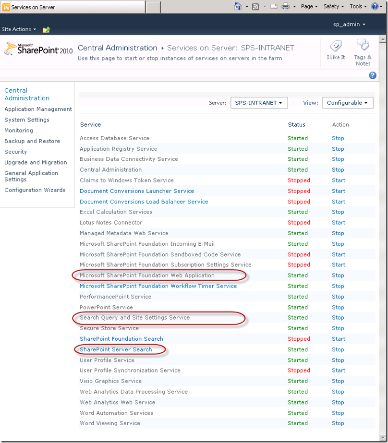Image resolution: width=388 pixels, height=443 pixels.
Task: Open the View dropdown set to Configurable
Action: 348,103
